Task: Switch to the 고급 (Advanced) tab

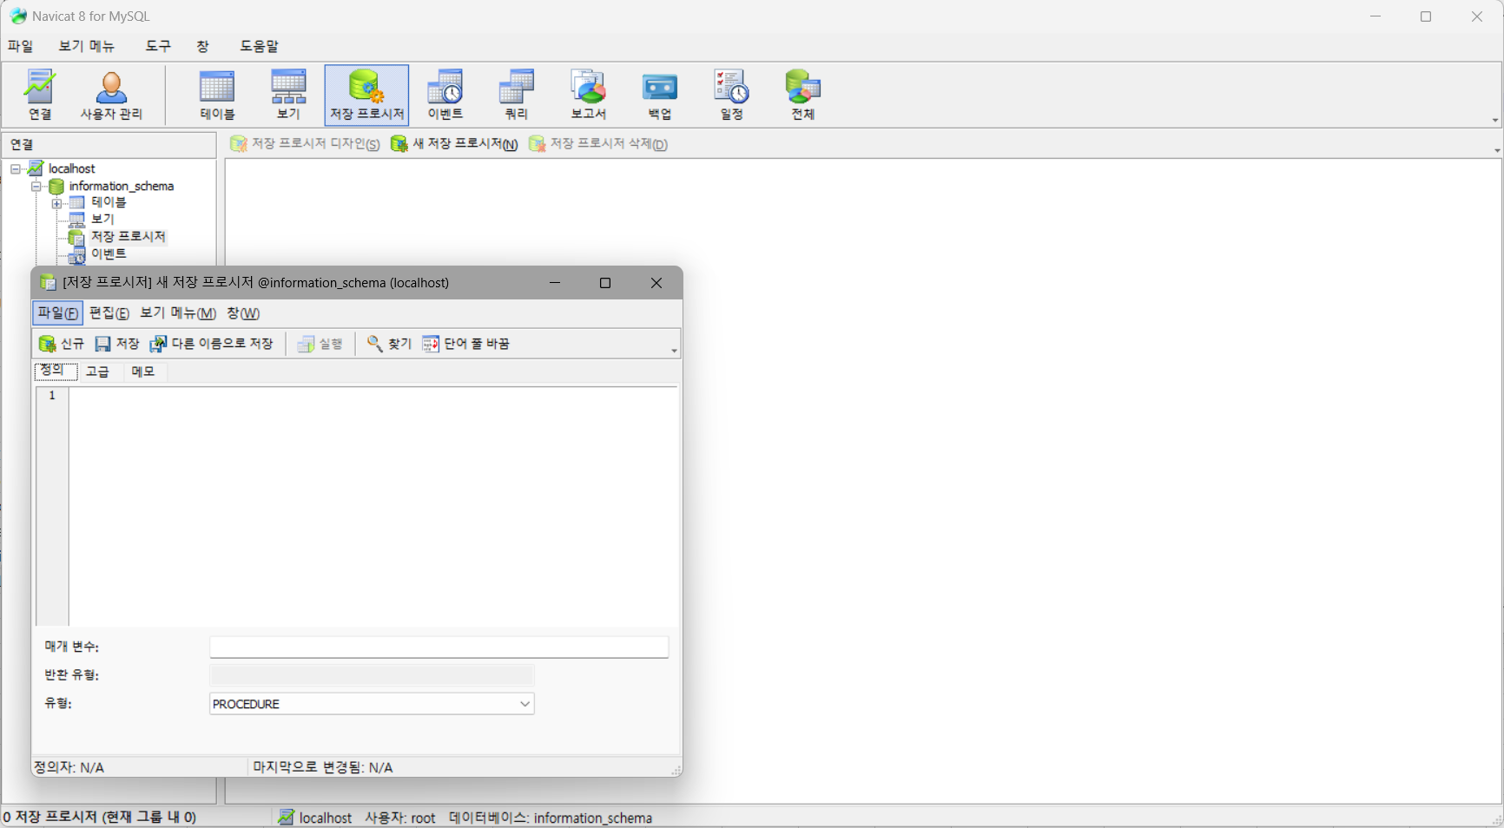Action: click(x=97, y=371)
